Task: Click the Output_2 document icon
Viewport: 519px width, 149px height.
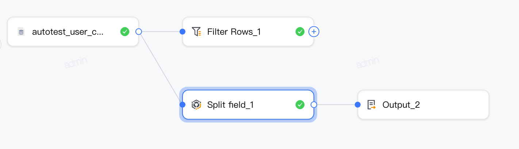Action: (372, 105)
